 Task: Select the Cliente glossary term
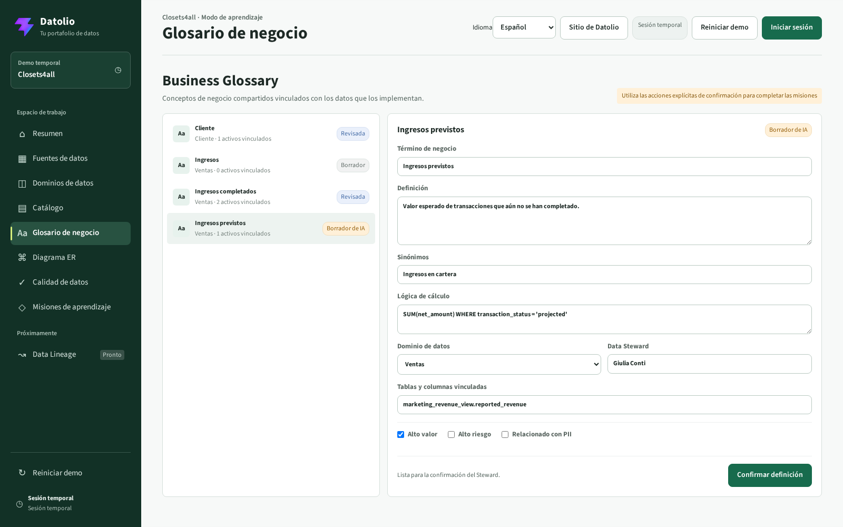271,134
